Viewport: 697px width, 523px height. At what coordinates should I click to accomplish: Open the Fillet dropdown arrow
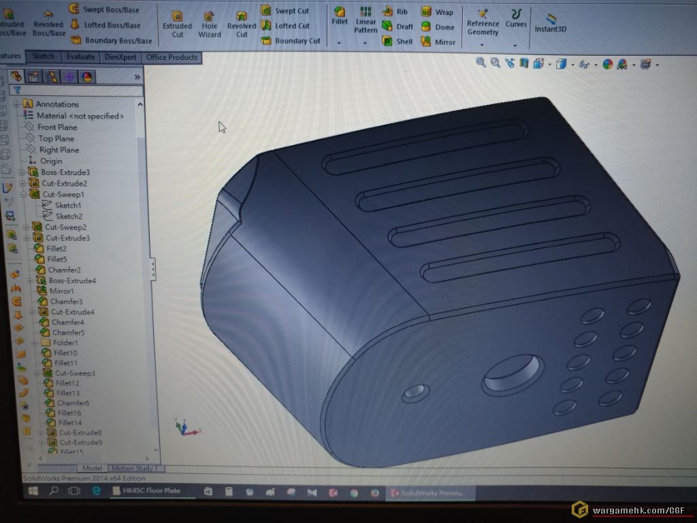[x=339, y=43]
